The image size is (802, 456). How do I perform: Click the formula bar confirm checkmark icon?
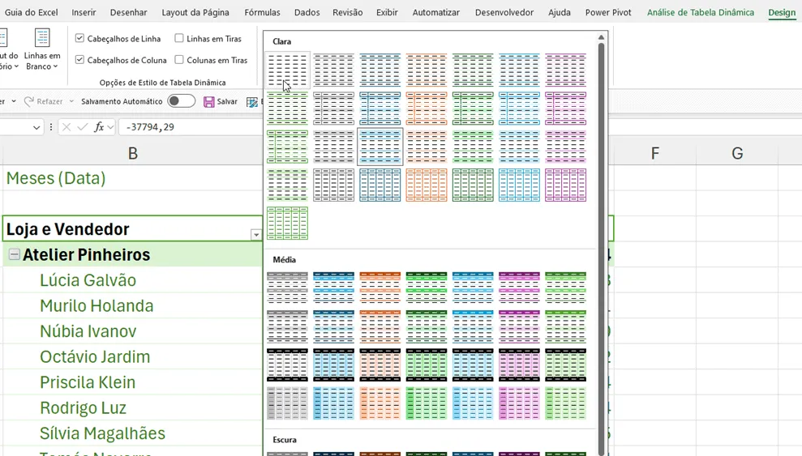[82, 126]
